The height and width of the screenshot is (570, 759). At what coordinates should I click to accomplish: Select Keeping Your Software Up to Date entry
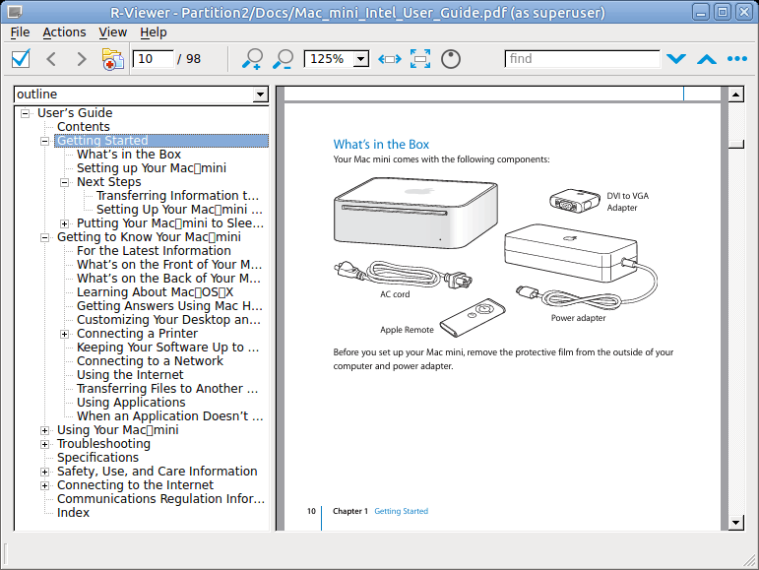168,348
